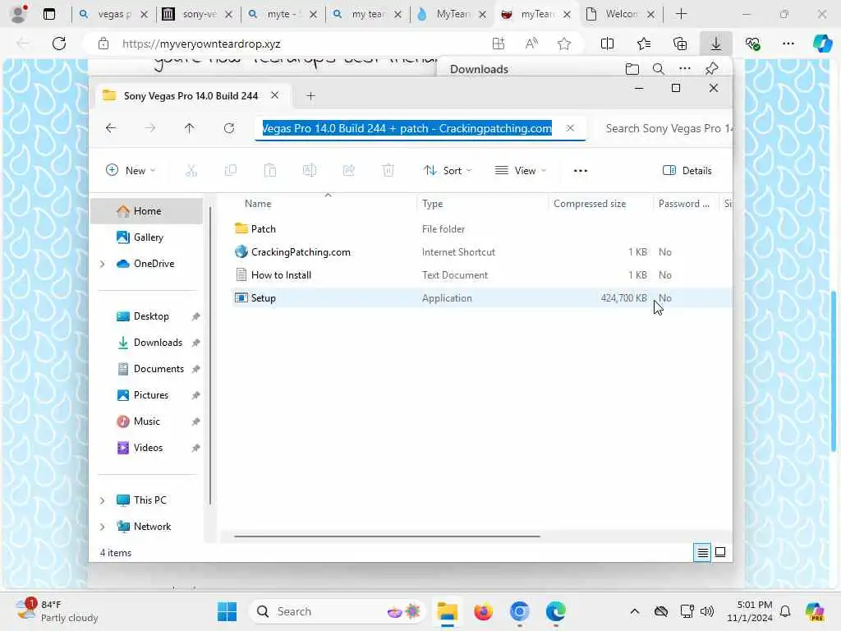The height and width of the screenshot is (631, 841).
Task: Open the See more ellipsis in Explorer toolbar
Action: [x=581, y=171]
